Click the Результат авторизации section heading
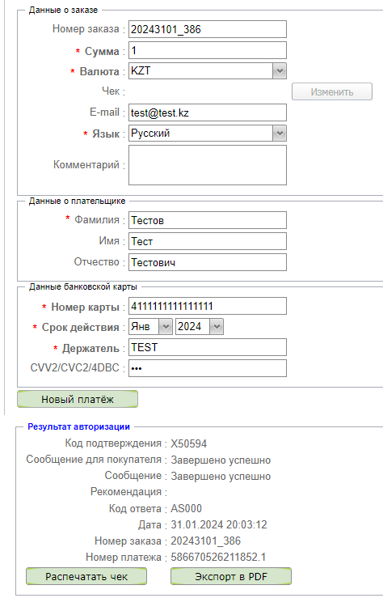 (79, 426)
